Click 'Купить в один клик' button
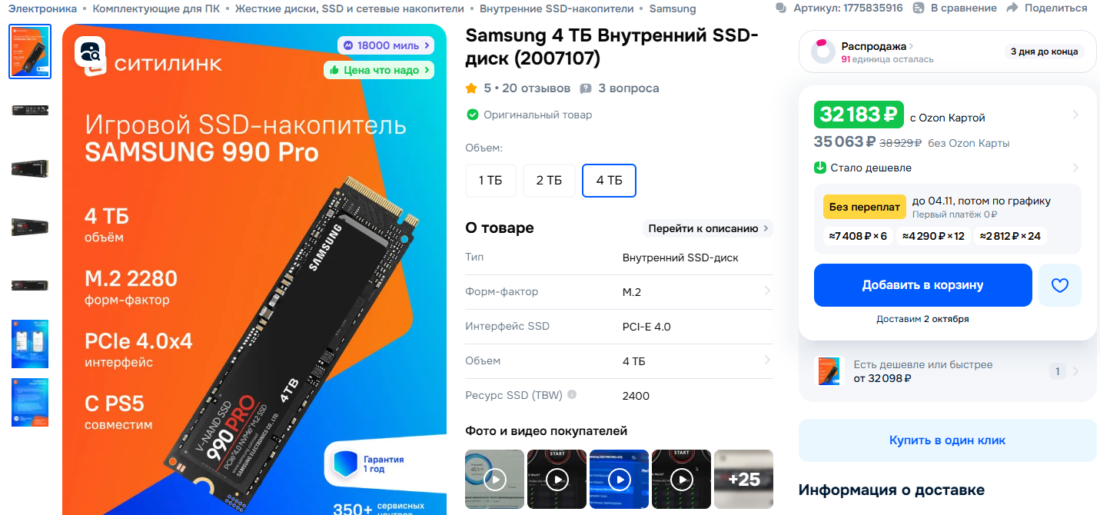1100x515 pixels. pyautogui.click(x=947, y=440)
